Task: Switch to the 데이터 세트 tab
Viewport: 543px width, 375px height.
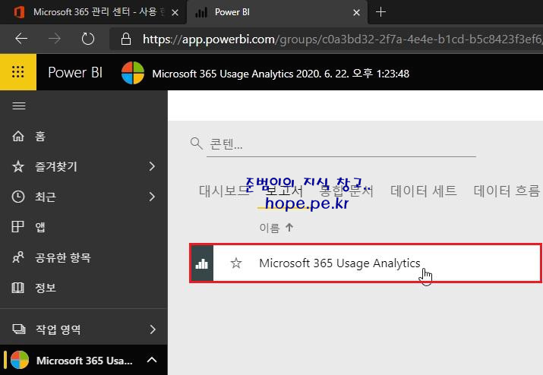Action: [423, 191]
